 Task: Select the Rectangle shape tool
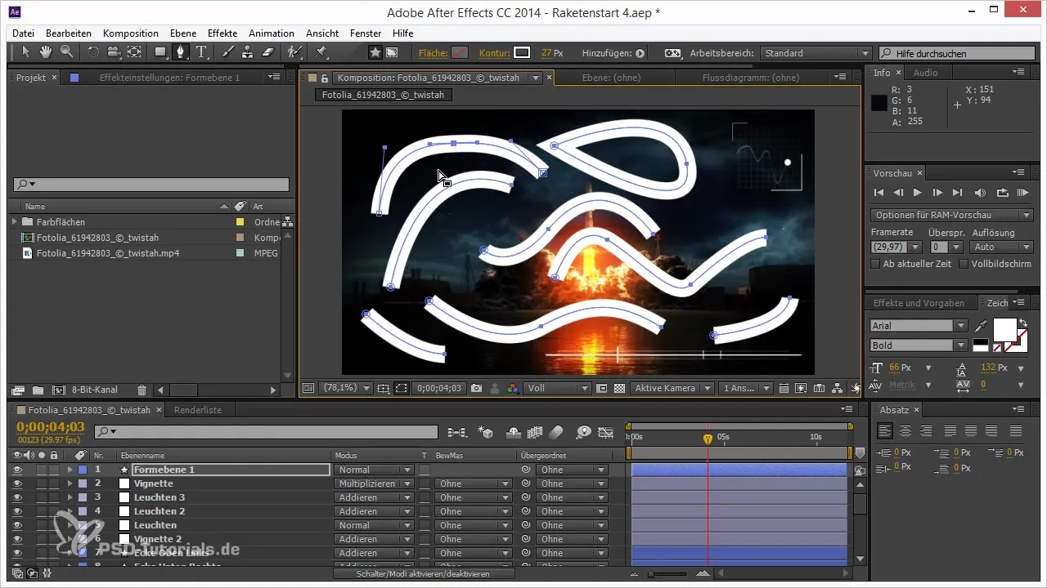(x=160, y=52)
